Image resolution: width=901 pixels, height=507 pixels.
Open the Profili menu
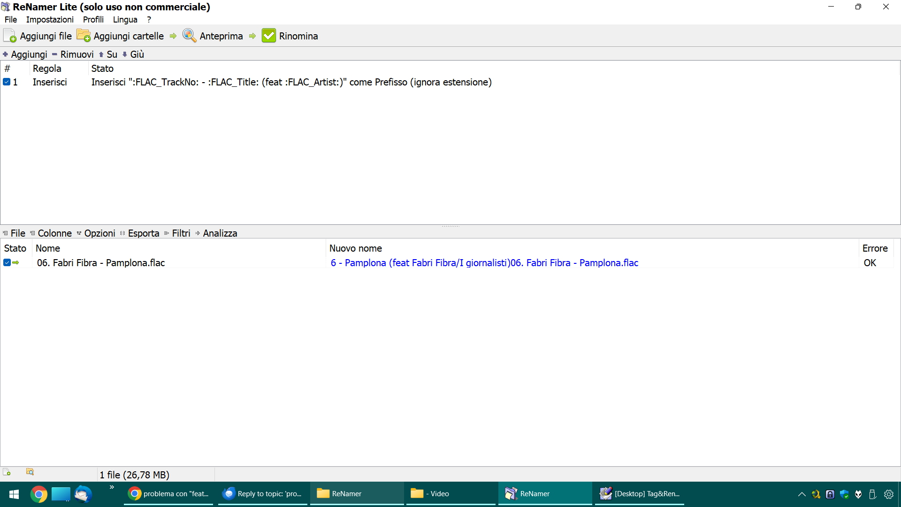click(x=93, y=20)
